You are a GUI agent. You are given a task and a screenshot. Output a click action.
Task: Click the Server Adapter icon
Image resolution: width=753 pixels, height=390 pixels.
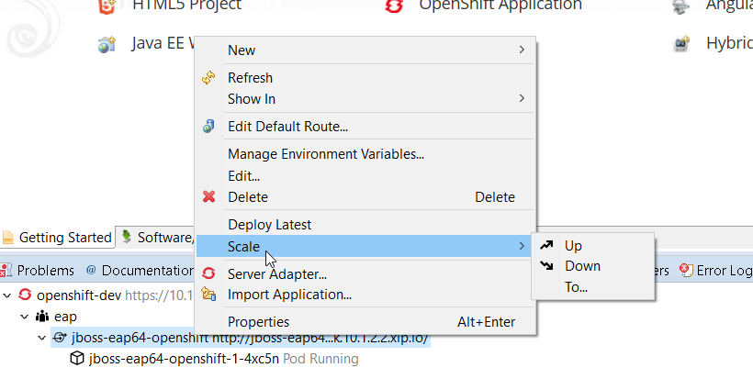[208, 273]
